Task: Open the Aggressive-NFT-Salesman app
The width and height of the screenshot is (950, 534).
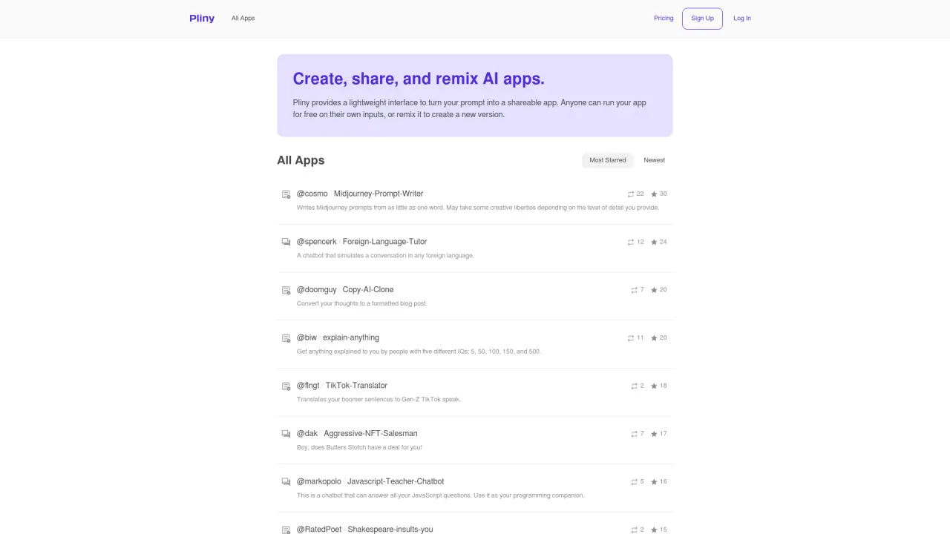Action: click(370, 433)
